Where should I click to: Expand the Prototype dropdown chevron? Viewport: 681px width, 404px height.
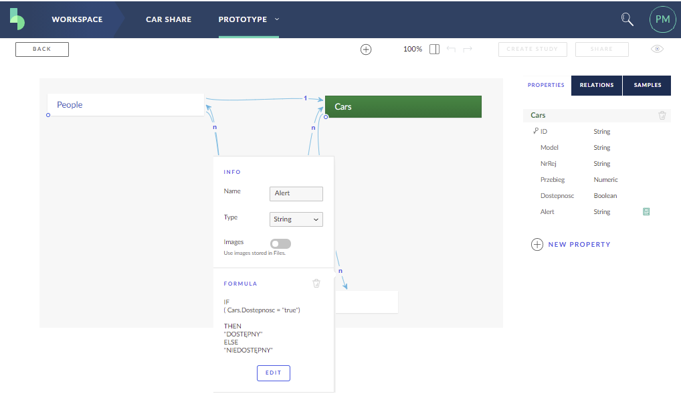(x=277, y=19)
